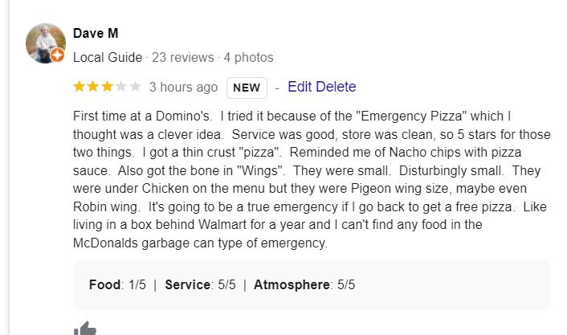The width and height of the screenshot is (567, 335).
Task: Click the Service 5/5 rating
Action: [x=200, y=284]
